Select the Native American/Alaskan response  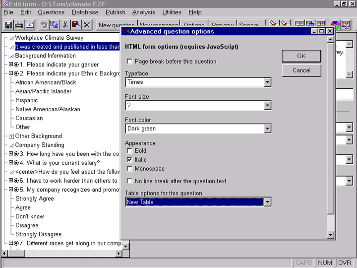(48, 109)
